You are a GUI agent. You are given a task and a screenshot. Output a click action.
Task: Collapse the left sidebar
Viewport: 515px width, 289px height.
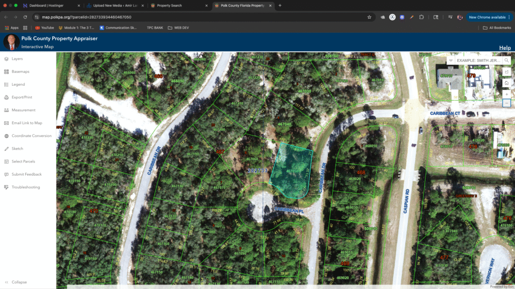click(19, 282)
